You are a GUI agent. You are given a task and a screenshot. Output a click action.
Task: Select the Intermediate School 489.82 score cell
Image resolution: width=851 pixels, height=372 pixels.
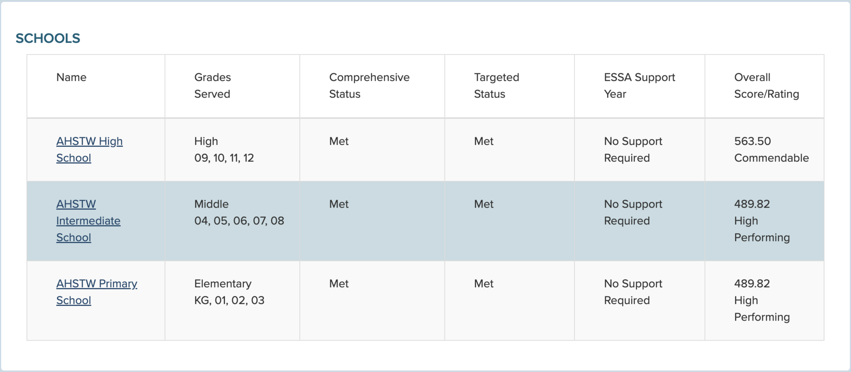click(761, 221)
